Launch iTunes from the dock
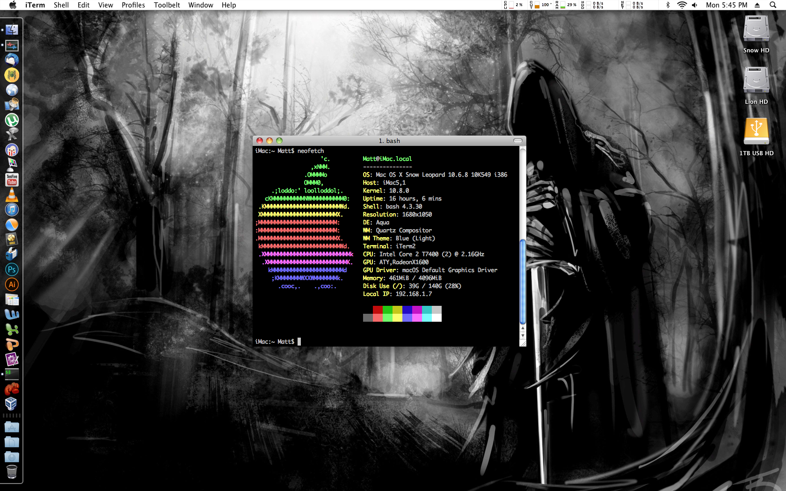786x491 pixels. (12, 209)
